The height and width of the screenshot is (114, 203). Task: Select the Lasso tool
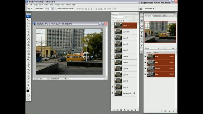pos(28,26)
